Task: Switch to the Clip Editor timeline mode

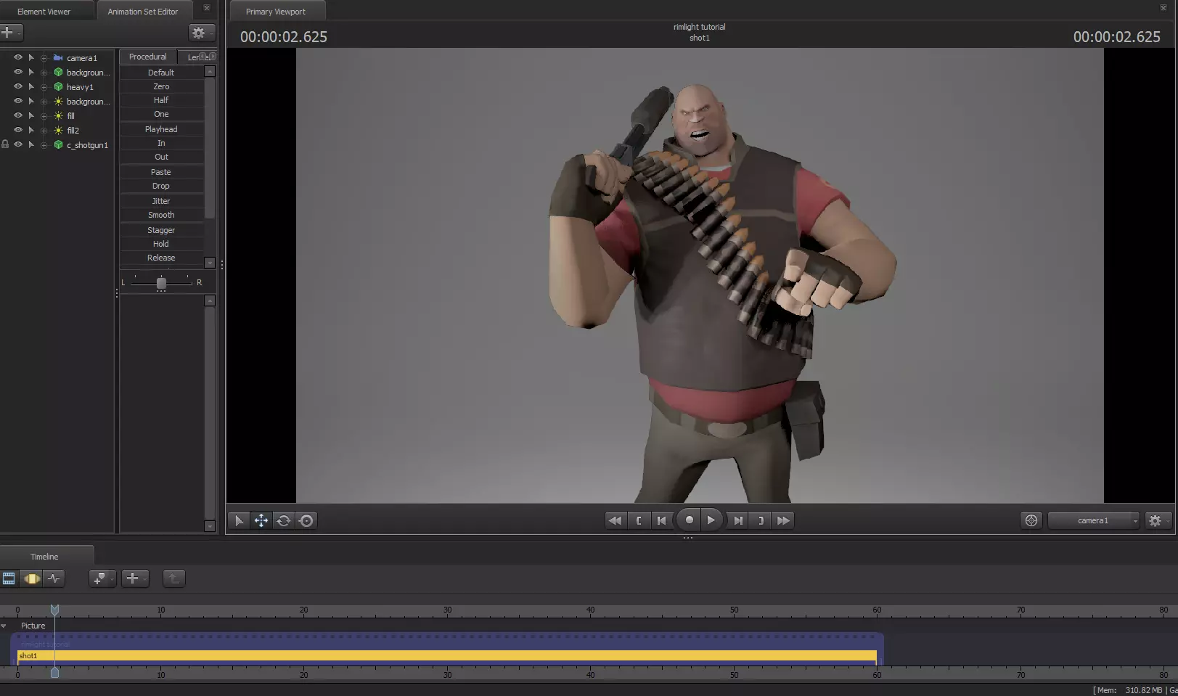Action: pos(9,578)
